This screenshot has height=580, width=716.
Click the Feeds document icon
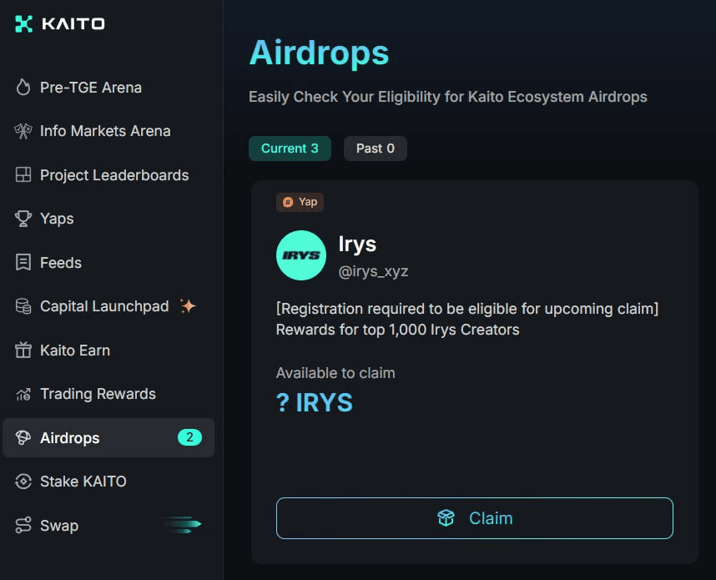pyautogui.click(x=23, y=263)
